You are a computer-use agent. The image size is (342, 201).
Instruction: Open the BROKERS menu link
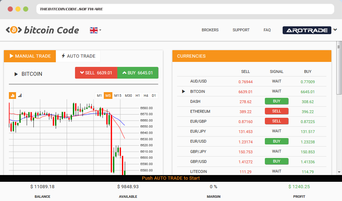(x=210, y=30)
